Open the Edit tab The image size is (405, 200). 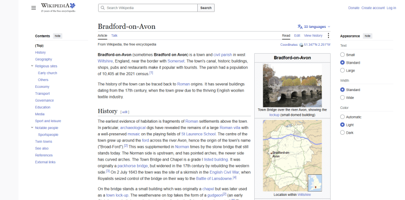[297, 36]
